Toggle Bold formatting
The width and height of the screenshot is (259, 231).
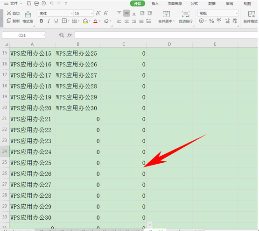point(41,21)
